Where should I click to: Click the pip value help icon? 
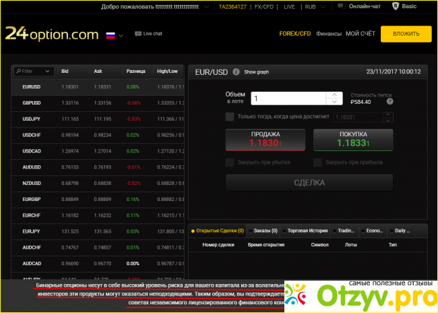pyautogui.click(x=389, y=102)
